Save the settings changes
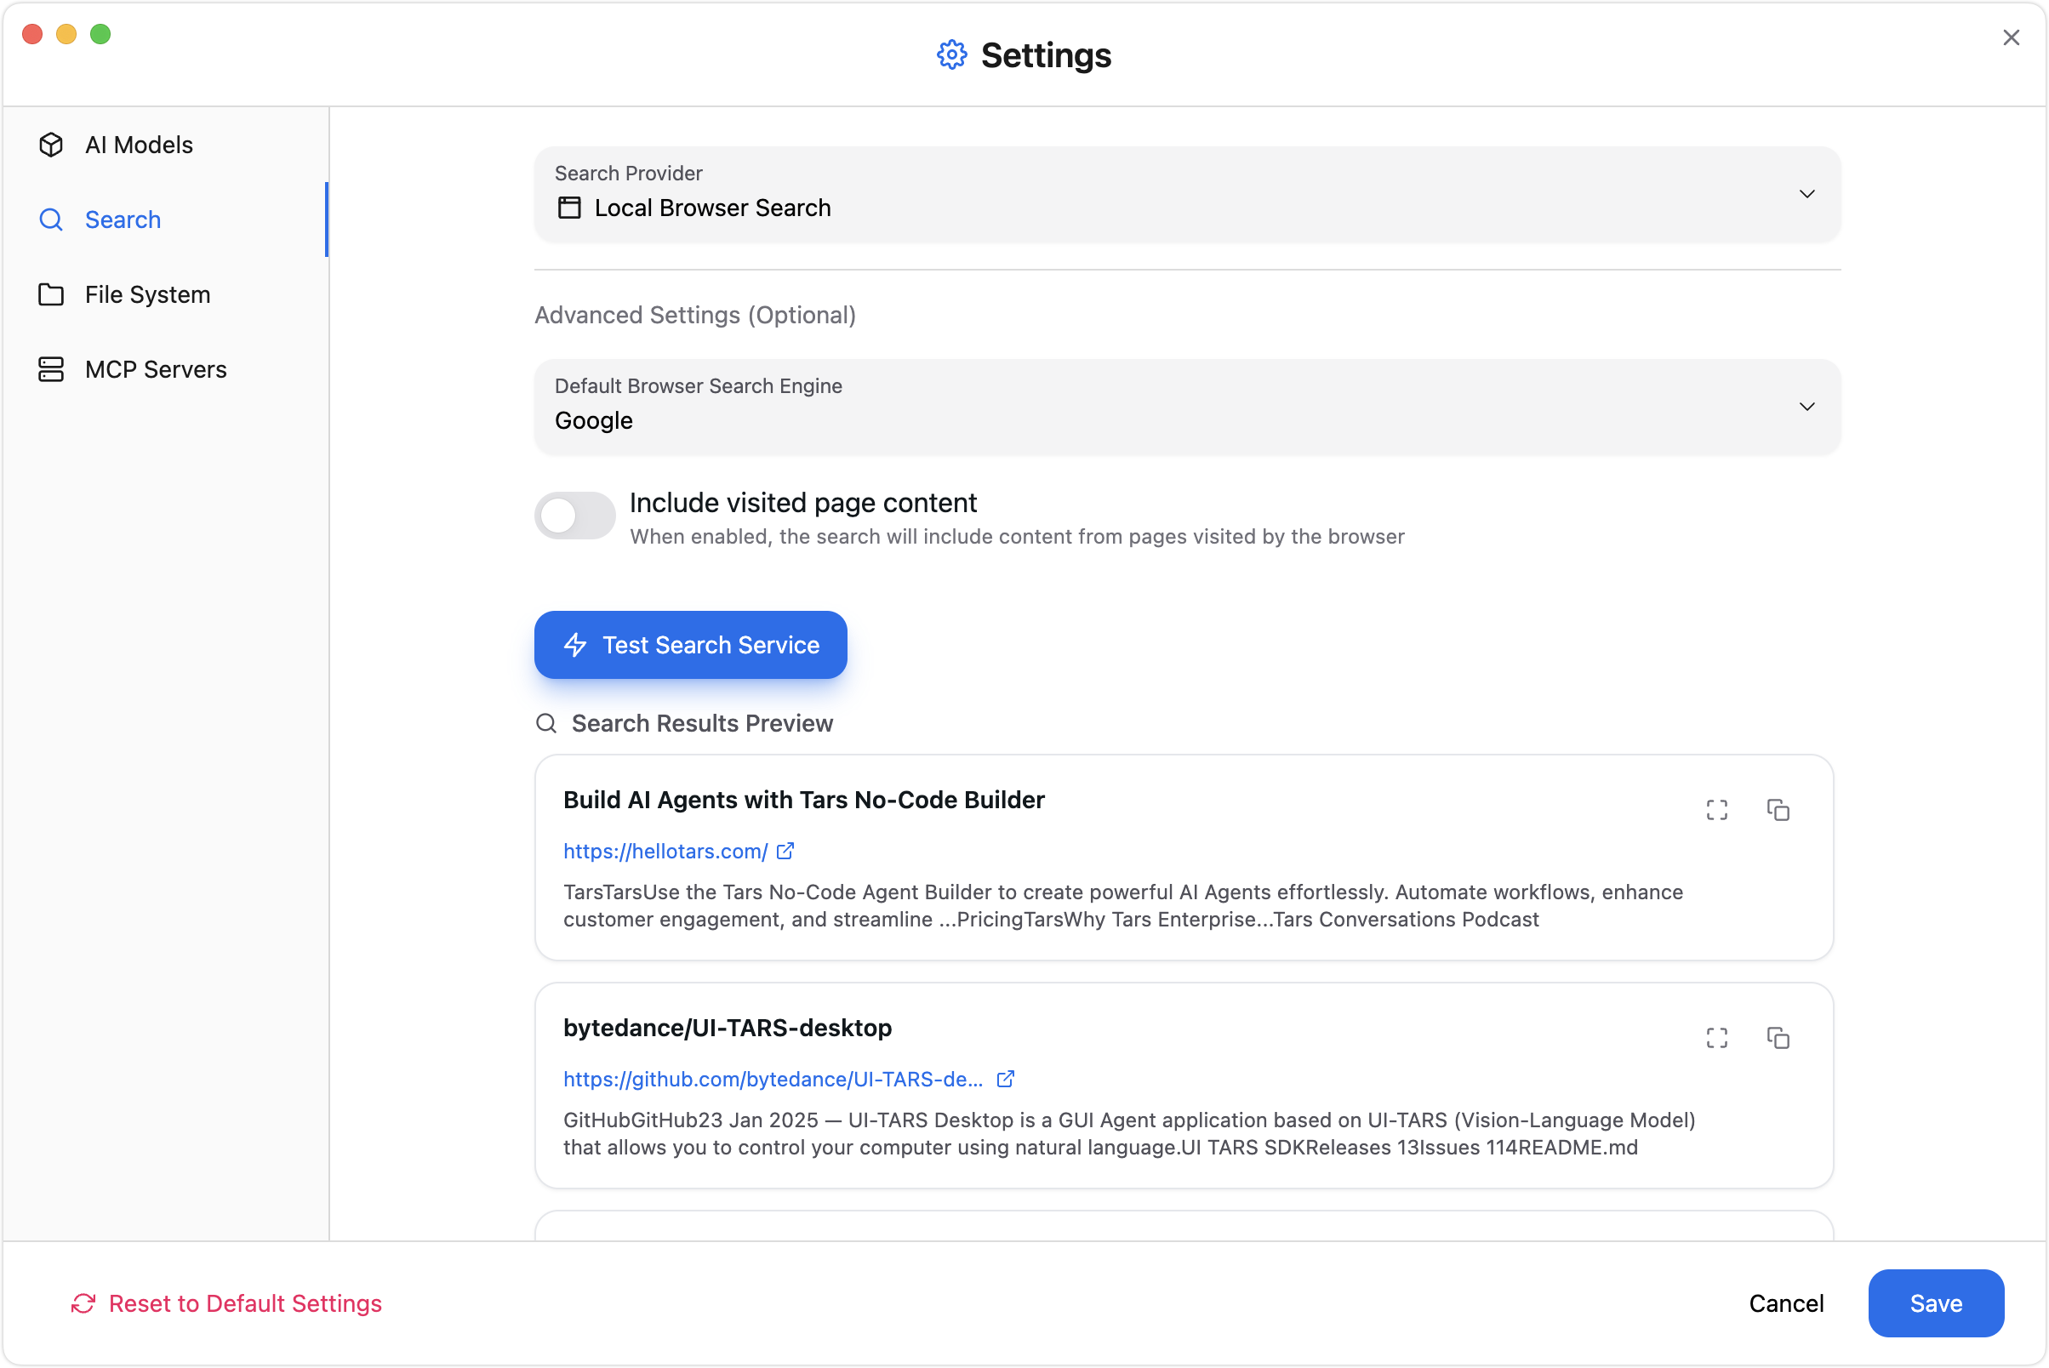Image resolution: width=2049 pixels, height=1368 pixels. tap(1935, 1302)
